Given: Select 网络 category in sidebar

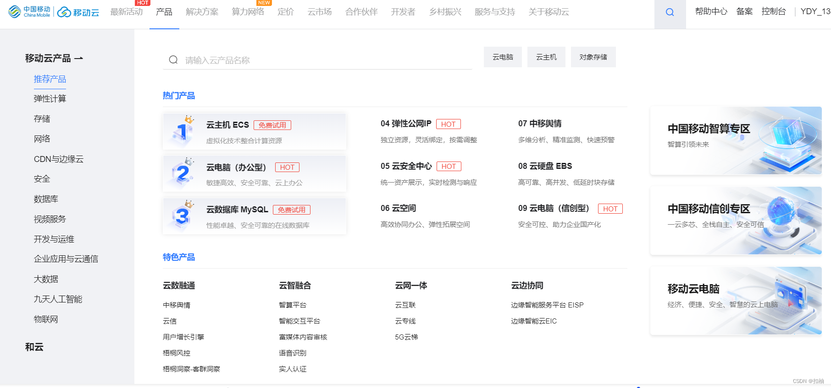Looking at the screenshot, I should click(x=42, y=139).
